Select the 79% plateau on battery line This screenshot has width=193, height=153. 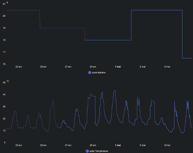coord(62,28)
